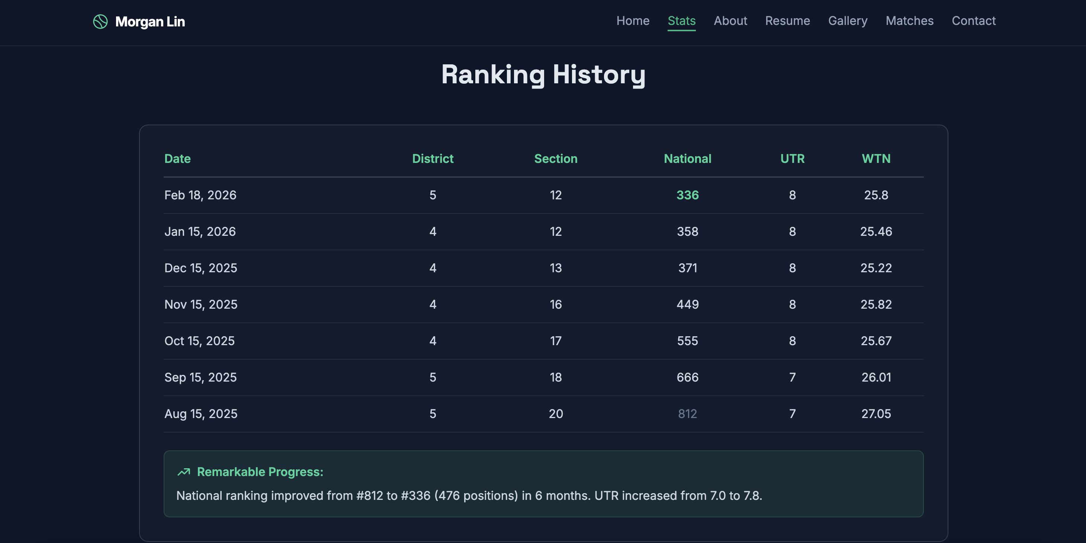
Task: Select the highlighted 336 national ranking
Action: click(687, 195)
